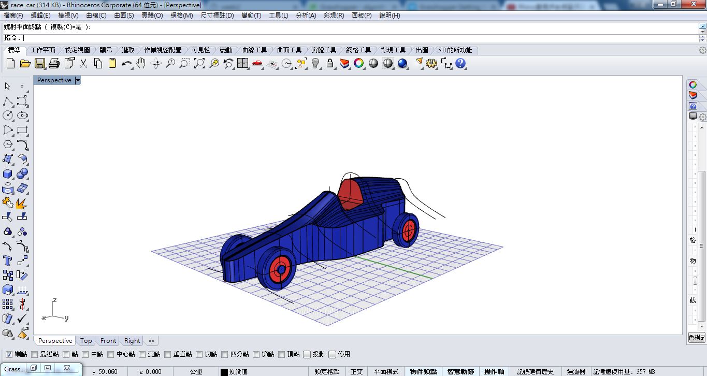Image resolution: width=707 pixels, height=376 pixels.
Task: Toggle 鎖定格點 in the status bar
Action: pyautogui.click(x=327, y=371)
